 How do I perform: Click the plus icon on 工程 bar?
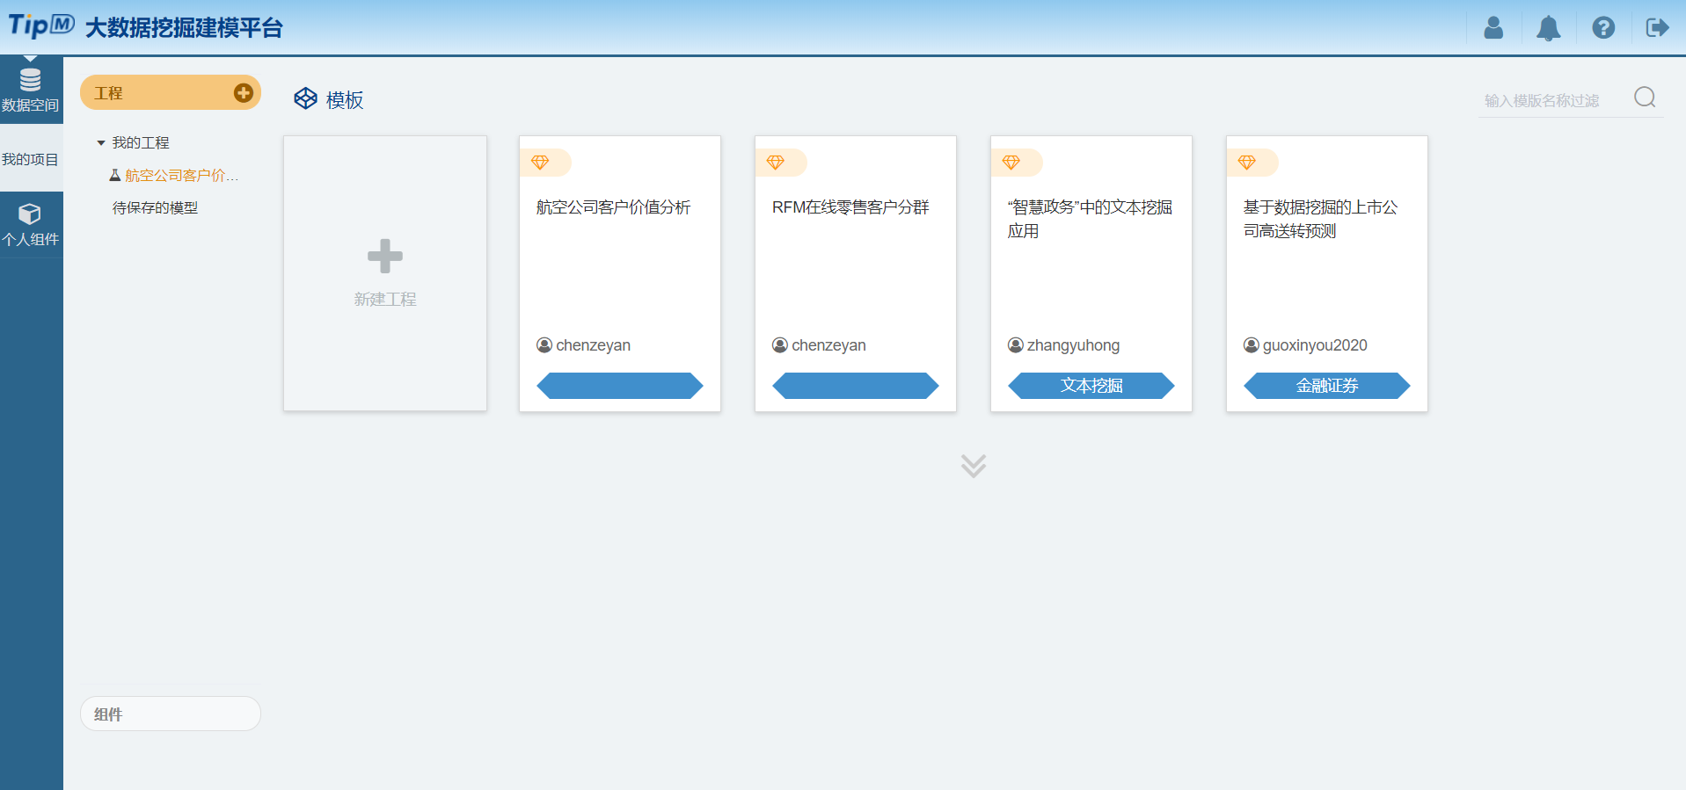click(x=244, y=92)
